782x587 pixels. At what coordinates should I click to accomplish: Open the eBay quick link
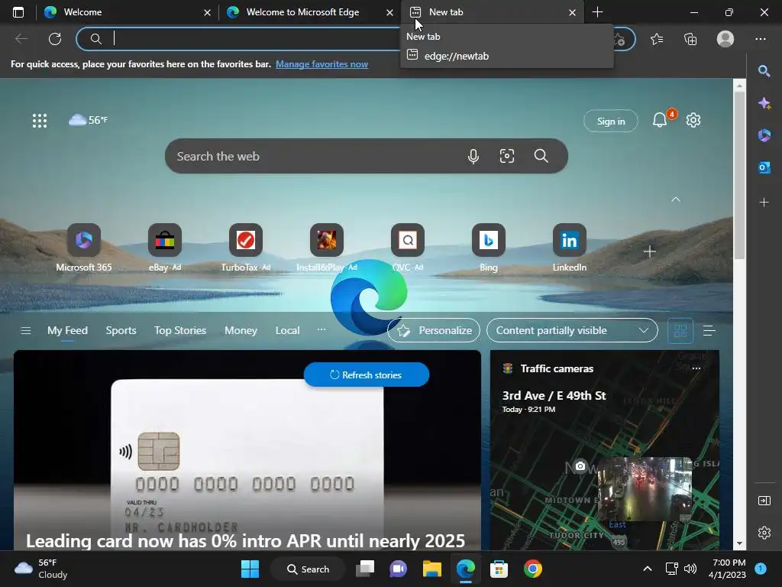pyautogui.click(x=165, y=248)
